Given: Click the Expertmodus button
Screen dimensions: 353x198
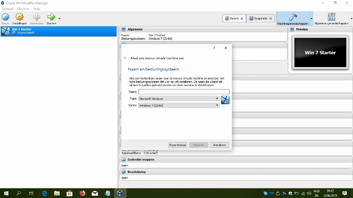Looking at the screenshot, I should 178,145.
